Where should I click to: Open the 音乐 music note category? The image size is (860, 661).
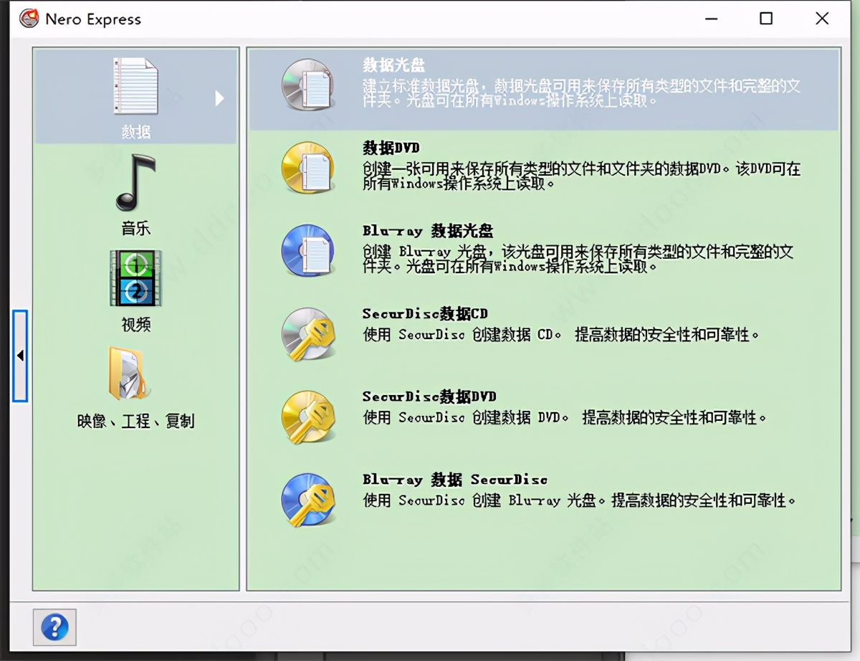tap(135, 182)
